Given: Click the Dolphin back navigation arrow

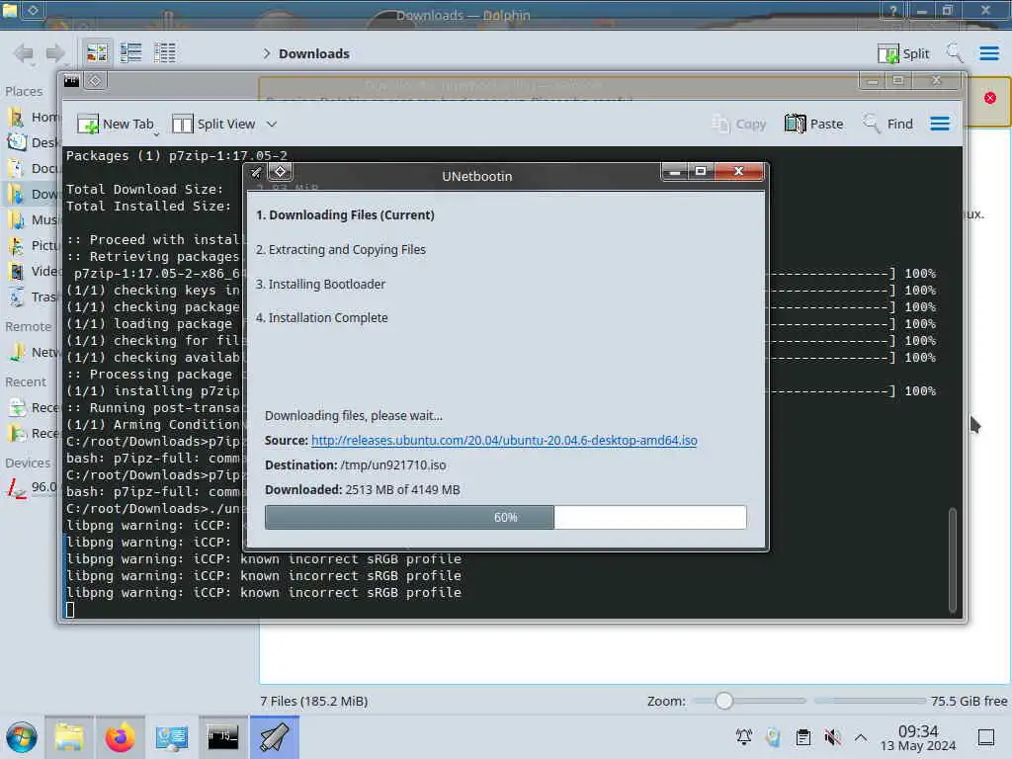Looking at the screenshot, I should pos(24,53).
